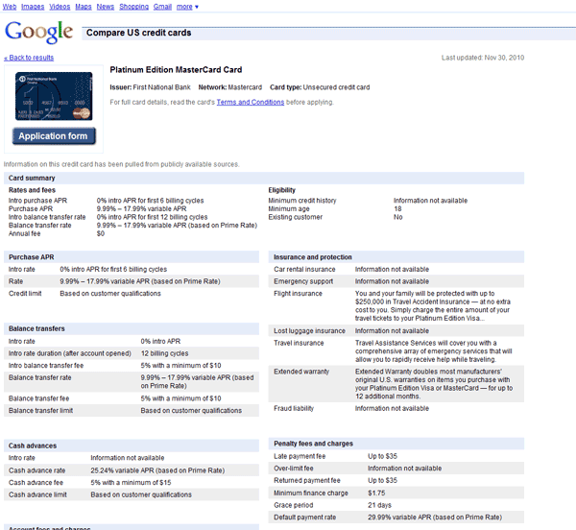Click the Insurance and protection header
Viewport: 576px width, 530px height.
click(396, 257)
